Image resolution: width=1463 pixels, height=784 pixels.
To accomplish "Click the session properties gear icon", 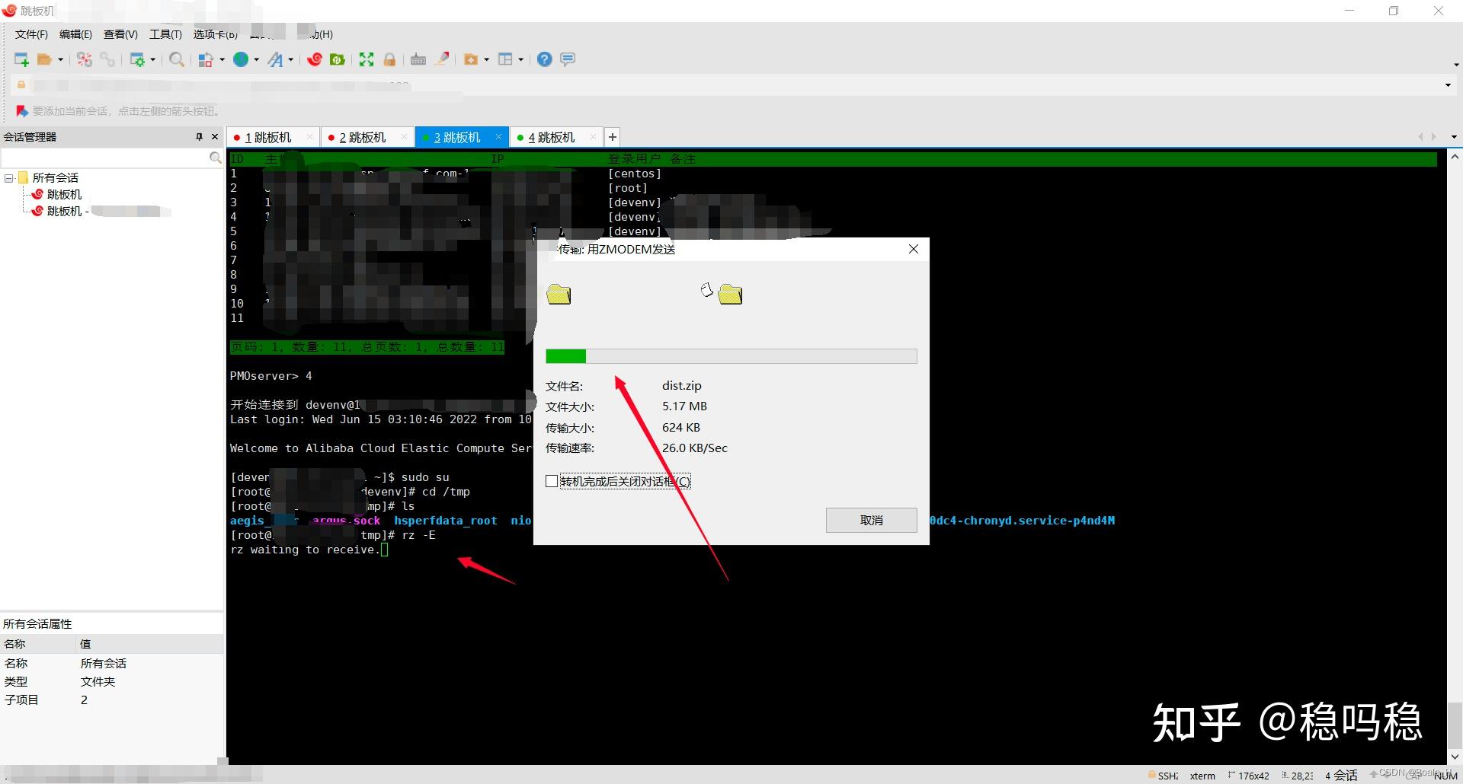I will pyautogui.click(x=137, y=59).
